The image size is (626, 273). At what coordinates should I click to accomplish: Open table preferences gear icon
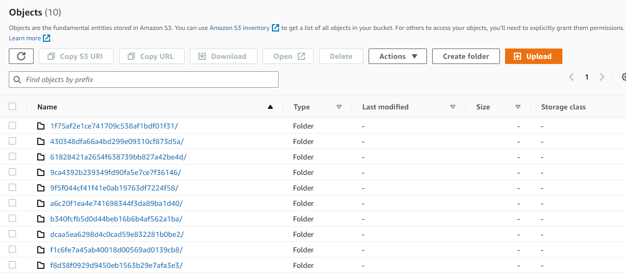pos(623,77)
